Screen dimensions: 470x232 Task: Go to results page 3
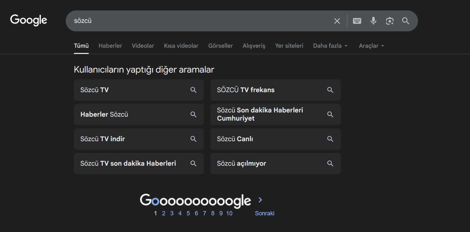172,213
